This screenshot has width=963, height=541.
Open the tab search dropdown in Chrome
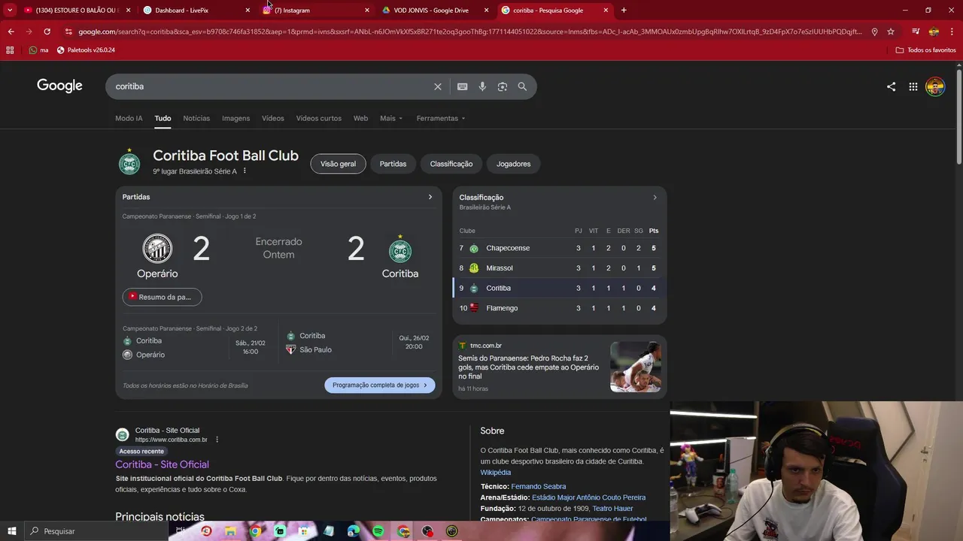pyautogui.click(x=10, y=11)
